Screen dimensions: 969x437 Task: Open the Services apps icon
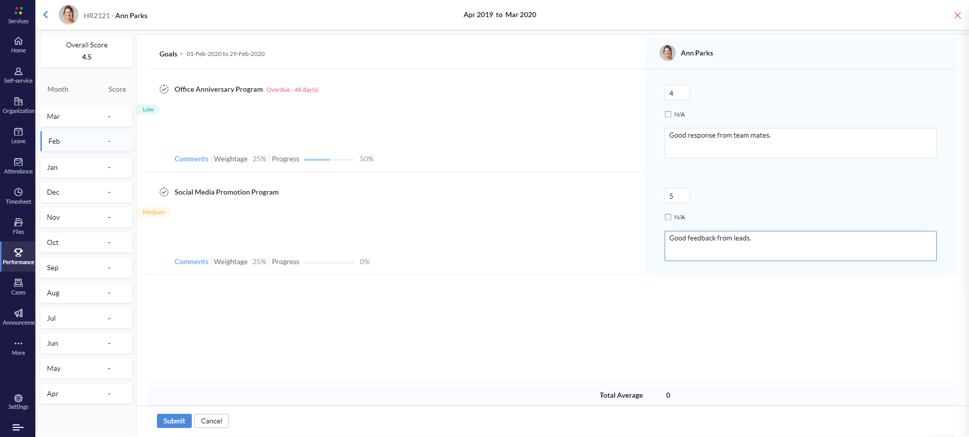click(18, 15)
